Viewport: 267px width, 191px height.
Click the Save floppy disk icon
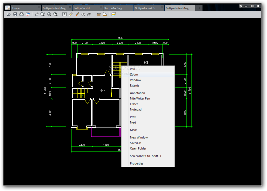point(15,14)
